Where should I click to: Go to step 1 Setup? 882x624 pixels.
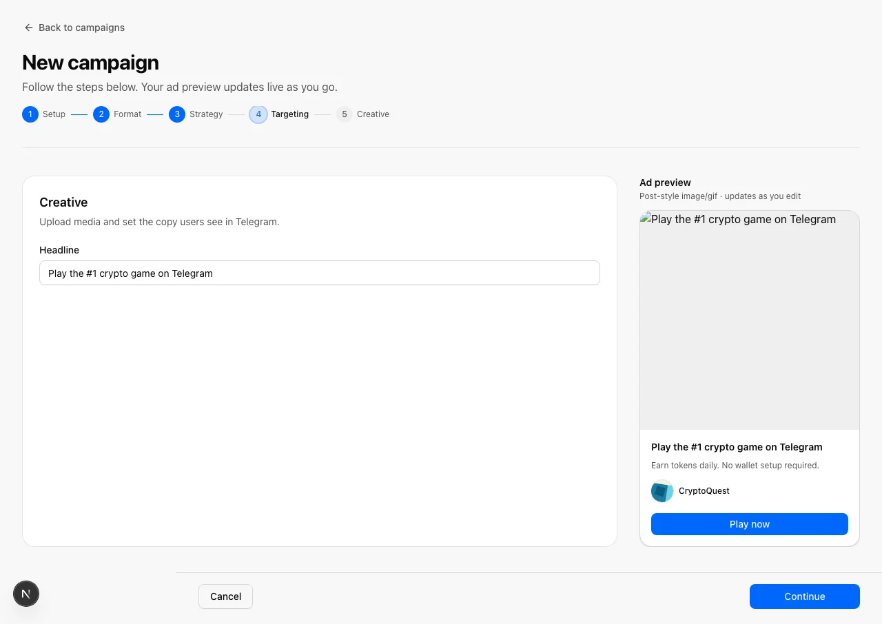(44, 114)
